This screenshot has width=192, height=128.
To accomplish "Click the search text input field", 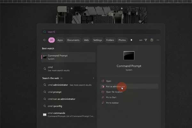I will [101, 32].
